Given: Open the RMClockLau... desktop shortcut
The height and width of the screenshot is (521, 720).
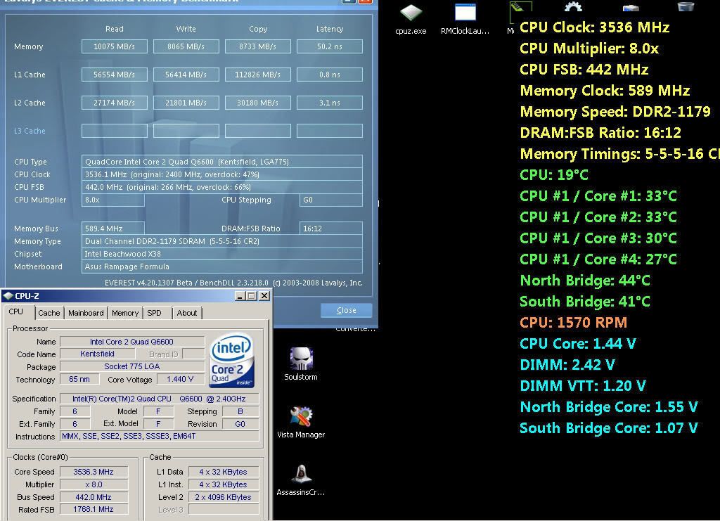Looking at the screenshot, I should 465,19.
